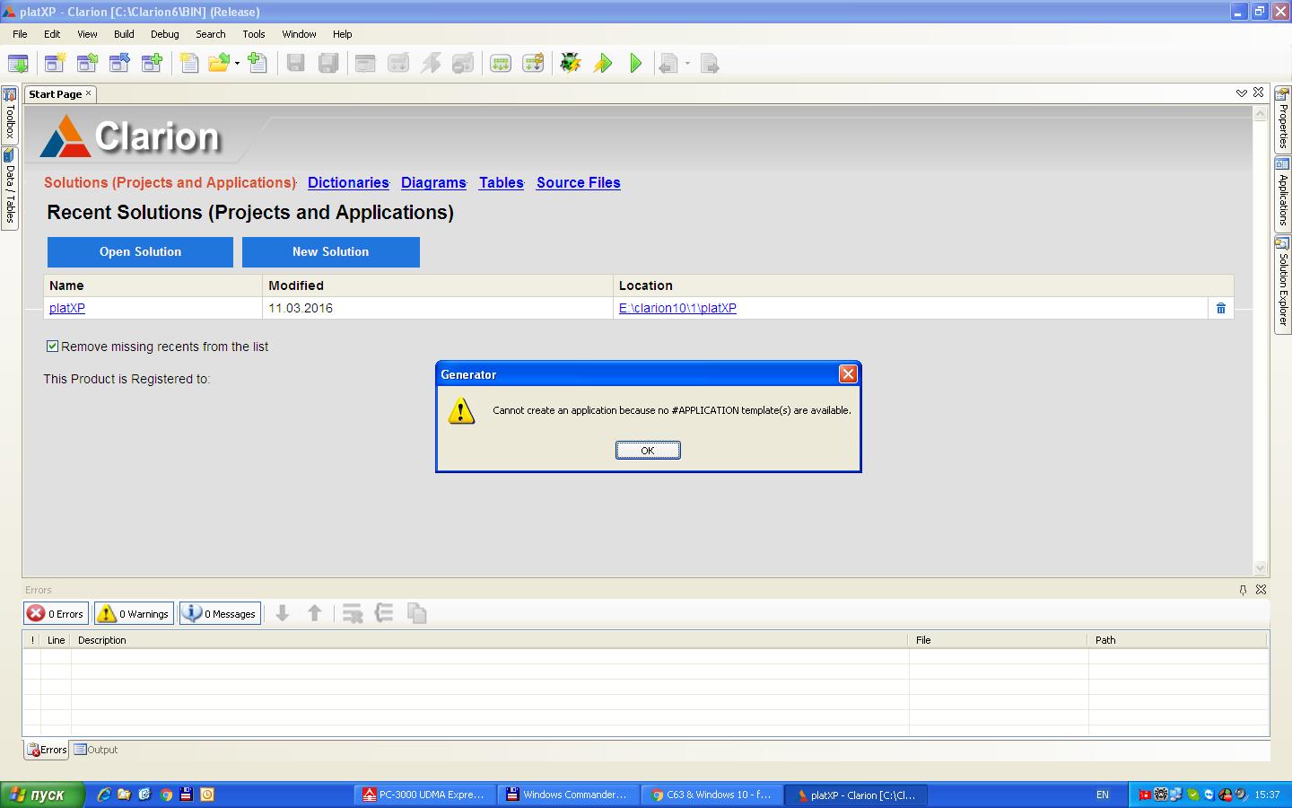The image size is (1292, 808).
Task: Expand the open folder dropdown arrow
Action: (238, 63)
